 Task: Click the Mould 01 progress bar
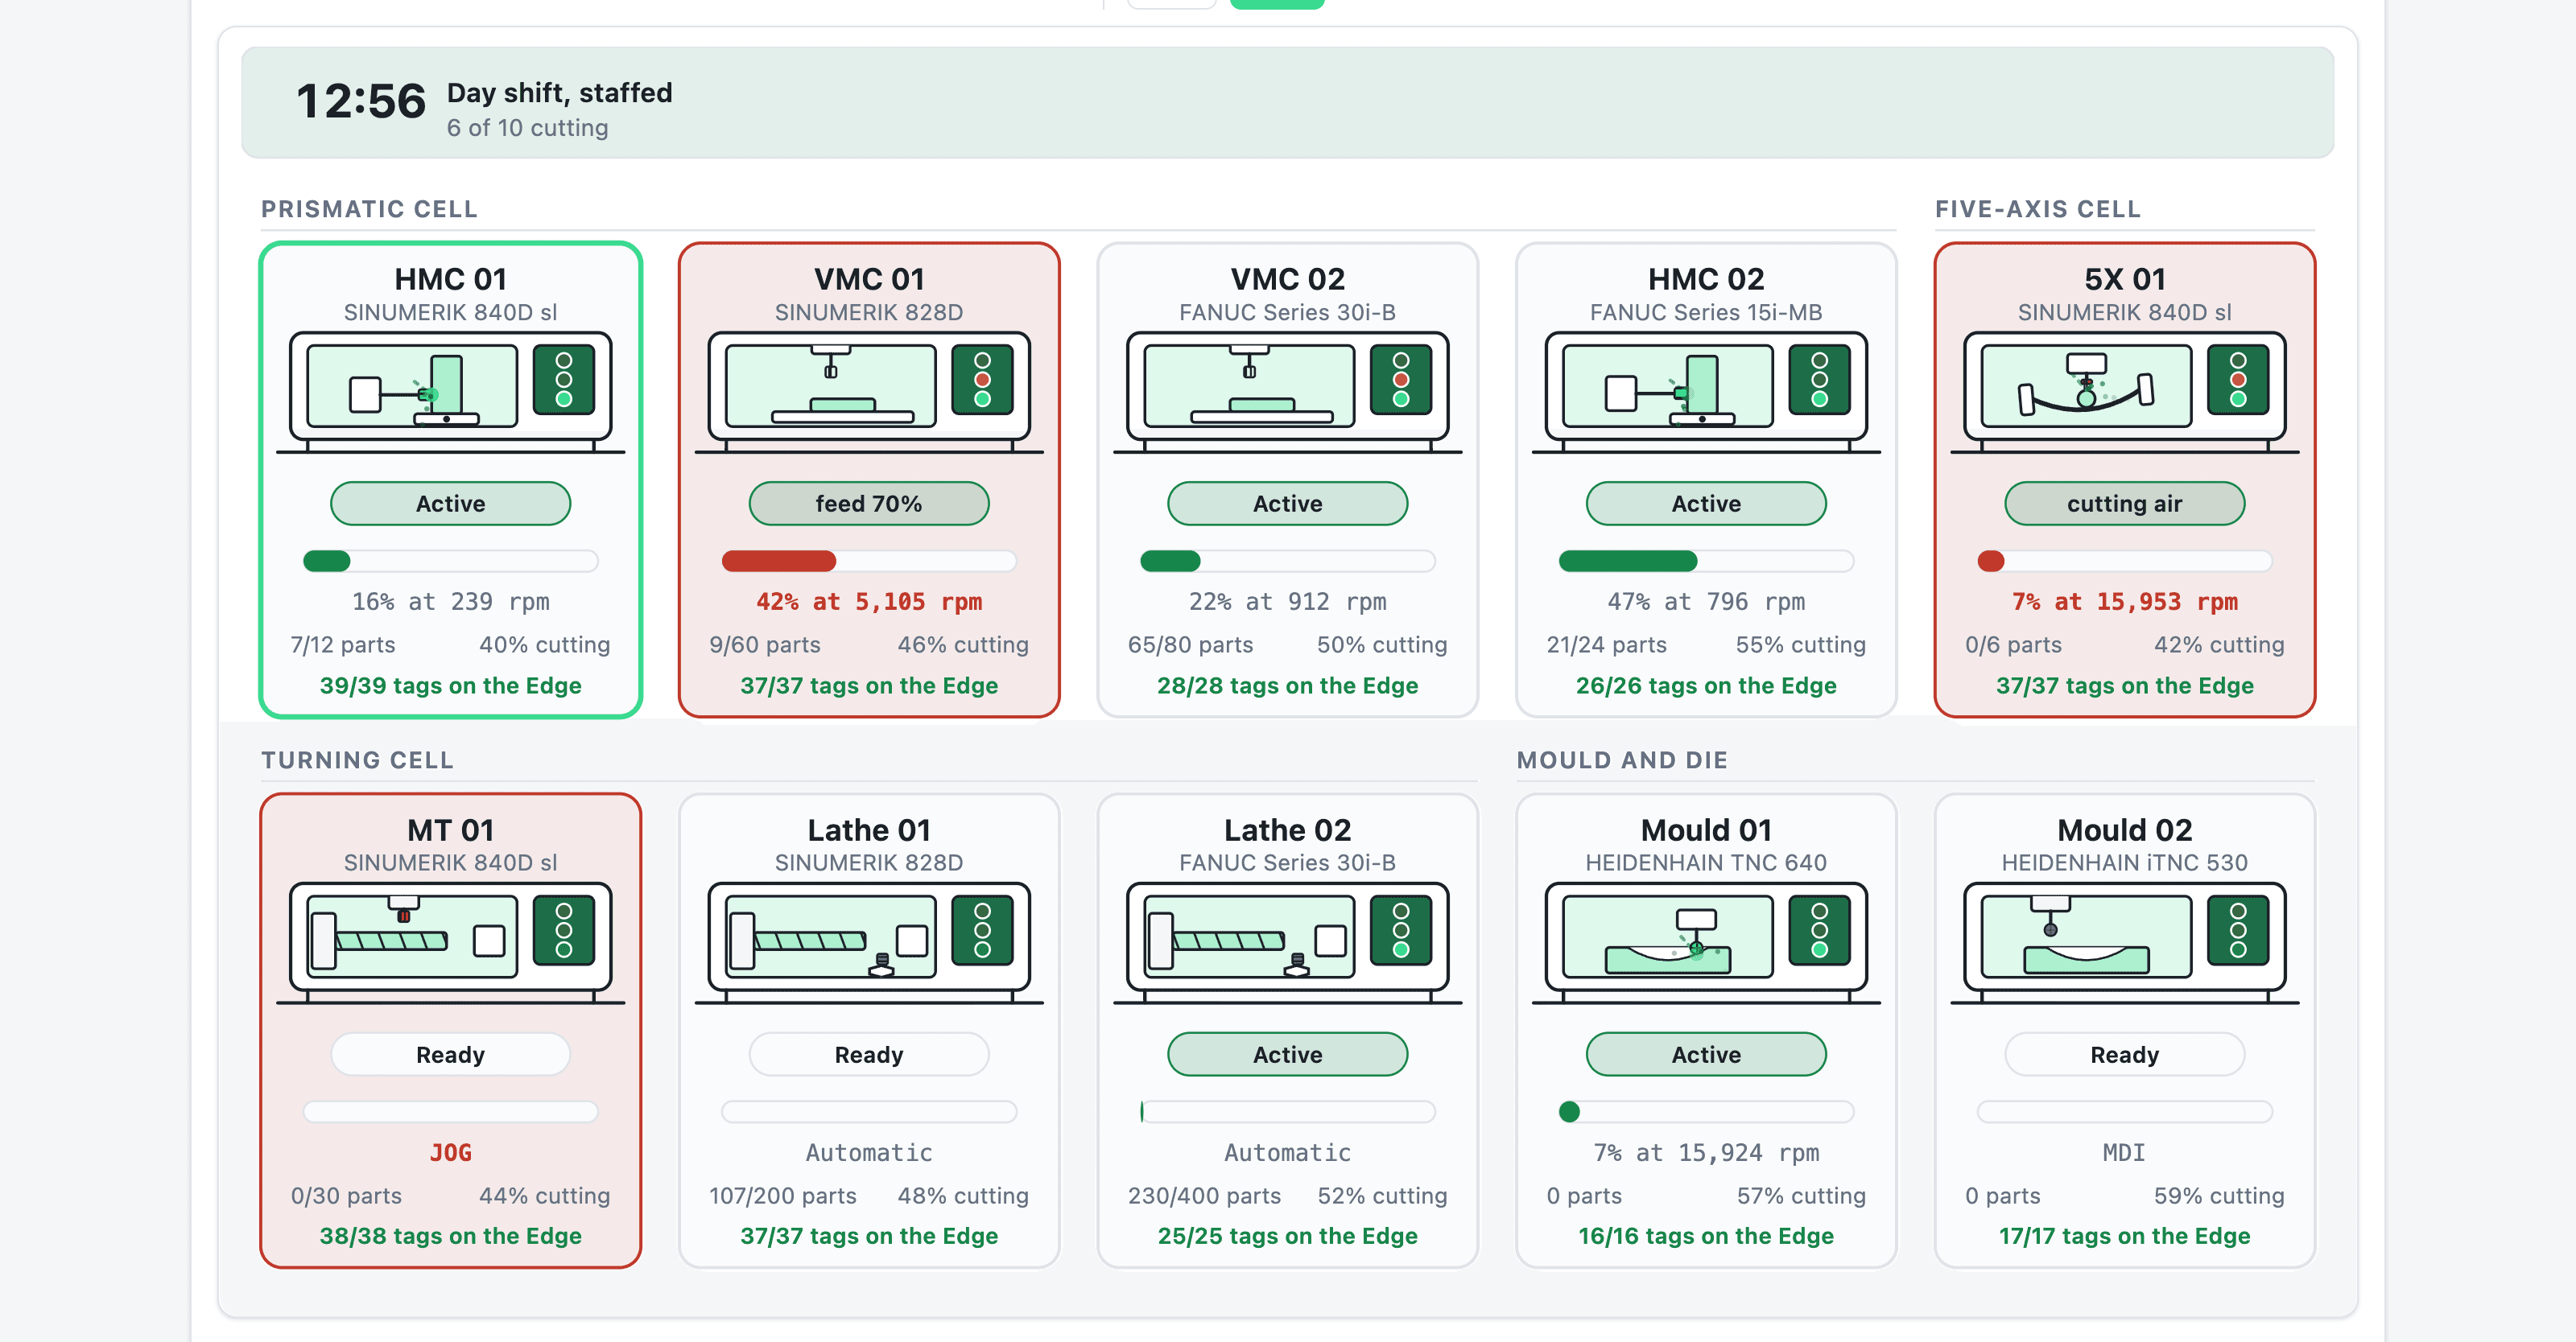coord(1706,1111)
